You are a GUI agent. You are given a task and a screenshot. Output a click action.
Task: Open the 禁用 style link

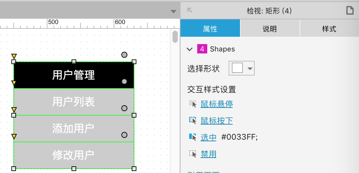click(x=208, y=154)
